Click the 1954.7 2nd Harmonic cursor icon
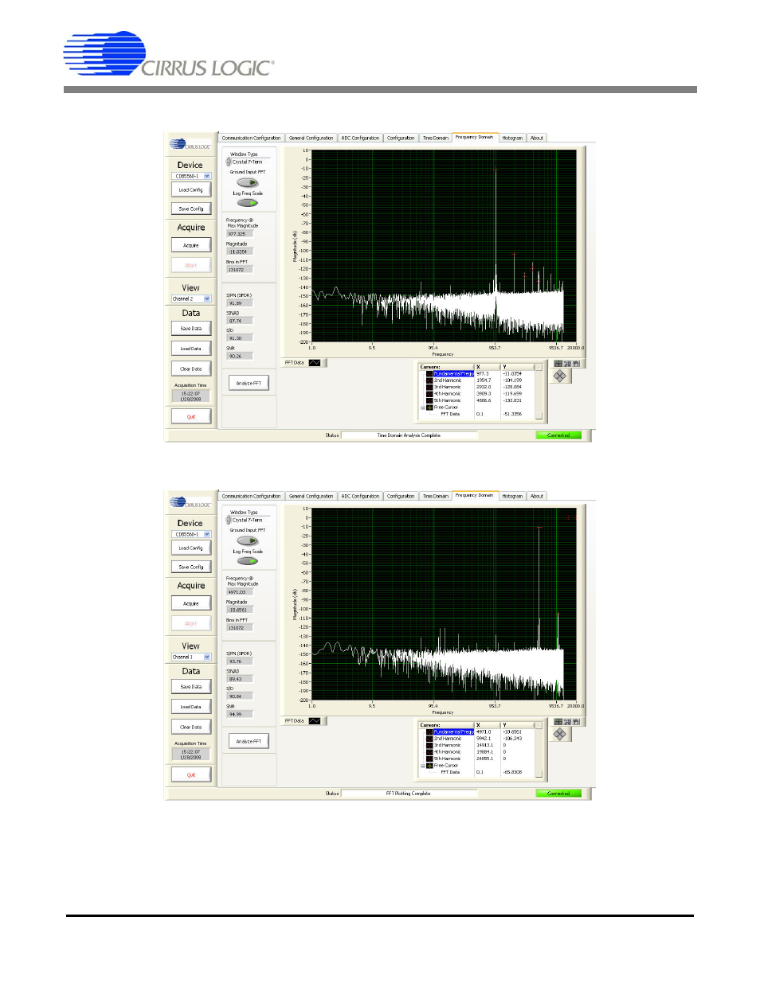 click(x=429, y=380)
